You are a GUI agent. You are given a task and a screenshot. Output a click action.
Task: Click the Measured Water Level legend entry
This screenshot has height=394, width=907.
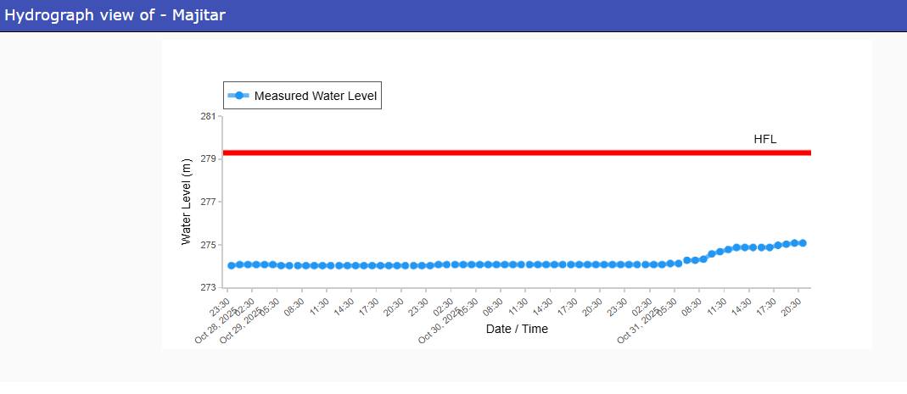[x=303, y=96]
